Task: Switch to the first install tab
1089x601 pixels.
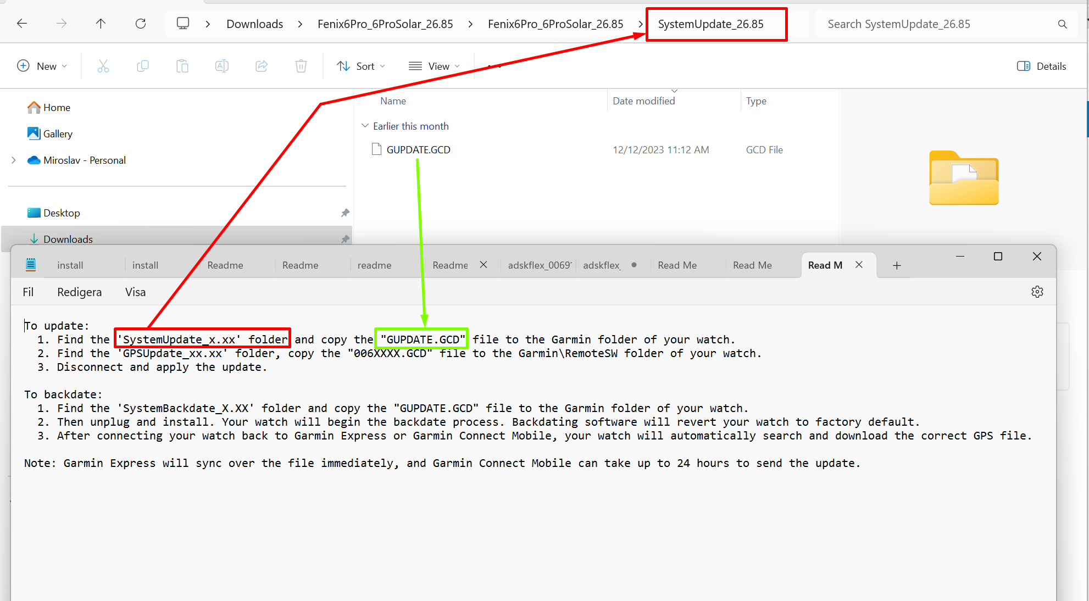Action: (70, 265)
